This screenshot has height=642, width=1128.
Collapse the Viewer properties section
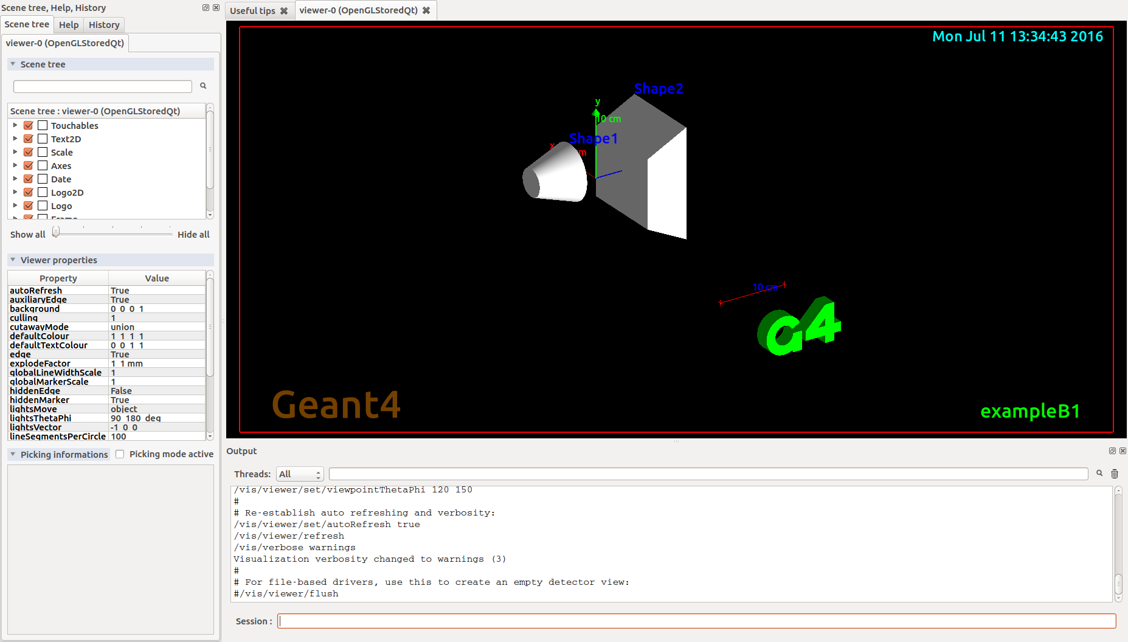[13, 260]
